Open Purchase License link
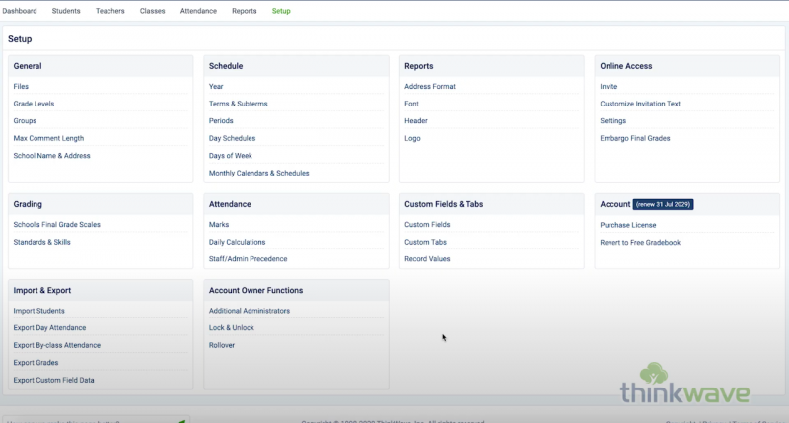The image size is (789, 423). point(629,225)
